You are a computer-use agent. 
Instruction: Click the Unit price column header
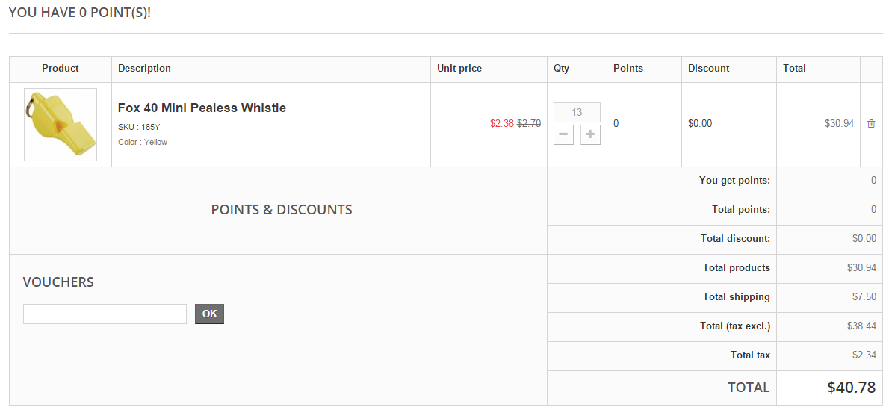[459, 69]
